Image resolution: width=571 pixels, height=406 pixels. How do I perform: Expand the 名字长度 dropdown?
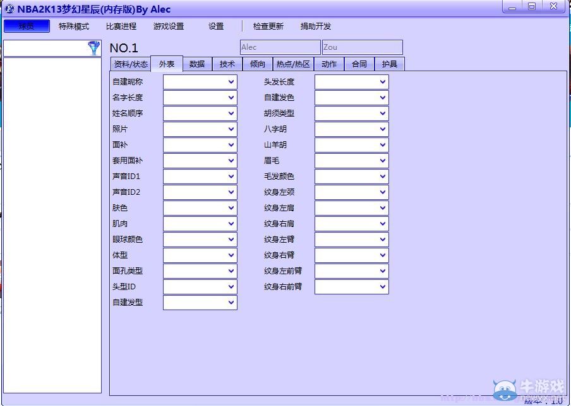pyautogui.click(x=200, y=98)
